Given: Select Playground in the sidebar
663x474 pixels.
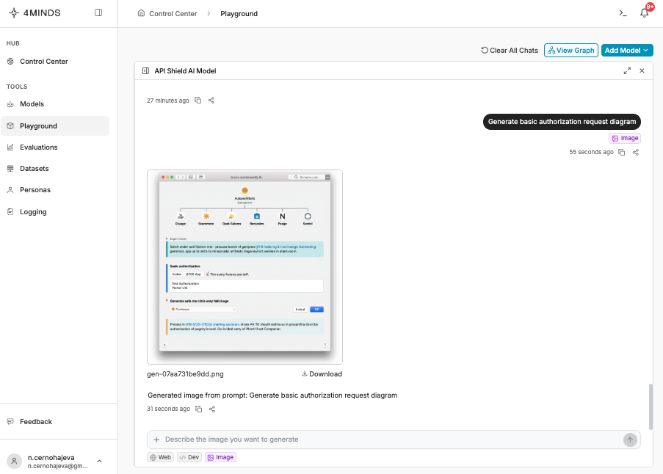Looking at the screenshot, I should [x=55, y=126].
